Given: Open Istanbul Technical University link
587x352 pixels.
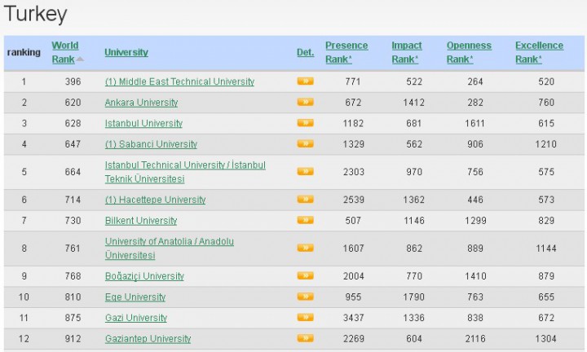Looking at the screenshot, I should [x=185, y=165].
